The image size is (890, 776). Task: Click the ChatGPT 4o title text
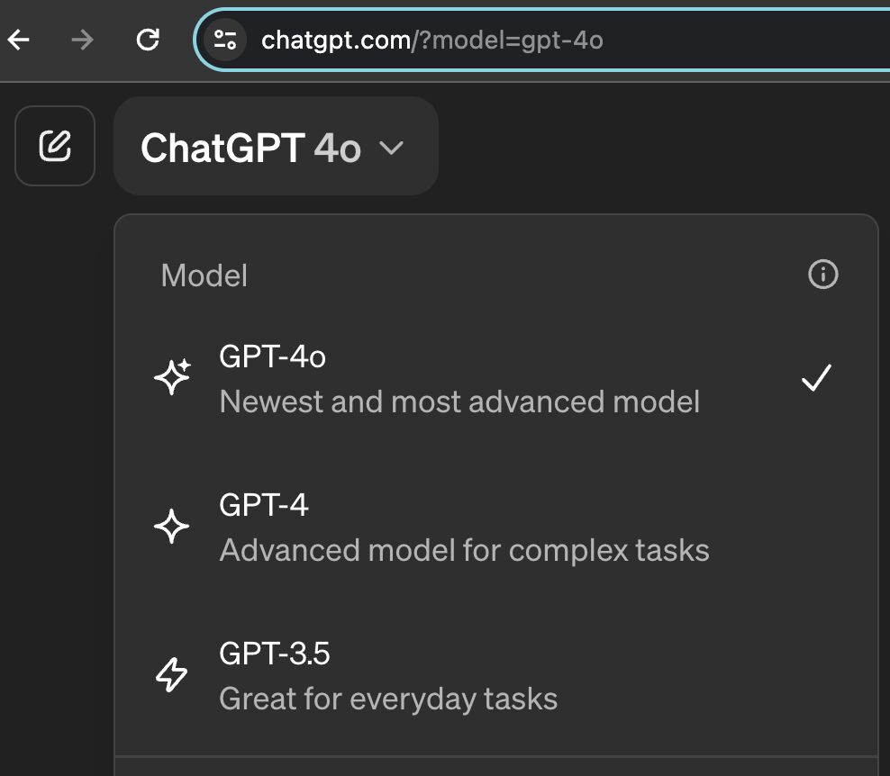[251, 148]
